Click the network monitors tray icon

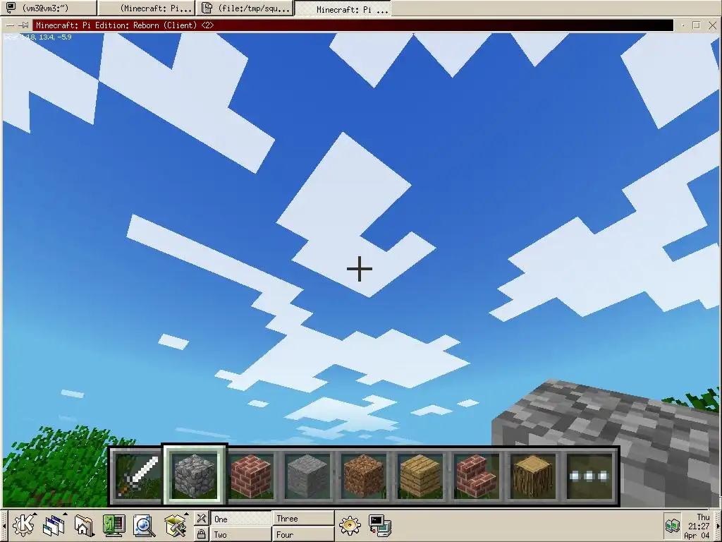pos(672,525)
